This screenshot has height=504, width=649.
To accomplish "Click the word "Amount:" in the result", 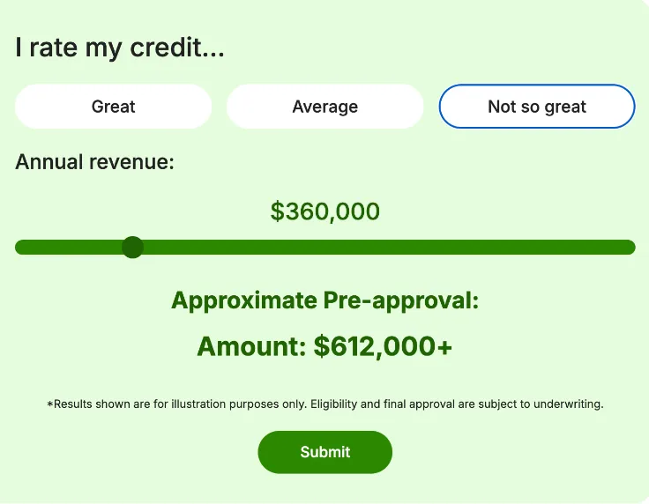I will tap(250, 346).
